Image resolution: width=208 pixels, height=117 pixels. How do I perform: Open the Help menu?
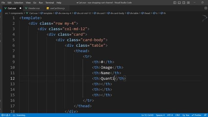[59, 3]
